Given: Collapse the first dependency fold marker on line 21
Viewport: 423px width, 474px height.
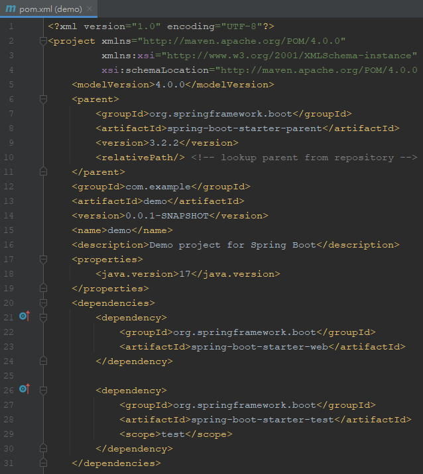Looking at the screenshot, I should [x=43, y=317].
